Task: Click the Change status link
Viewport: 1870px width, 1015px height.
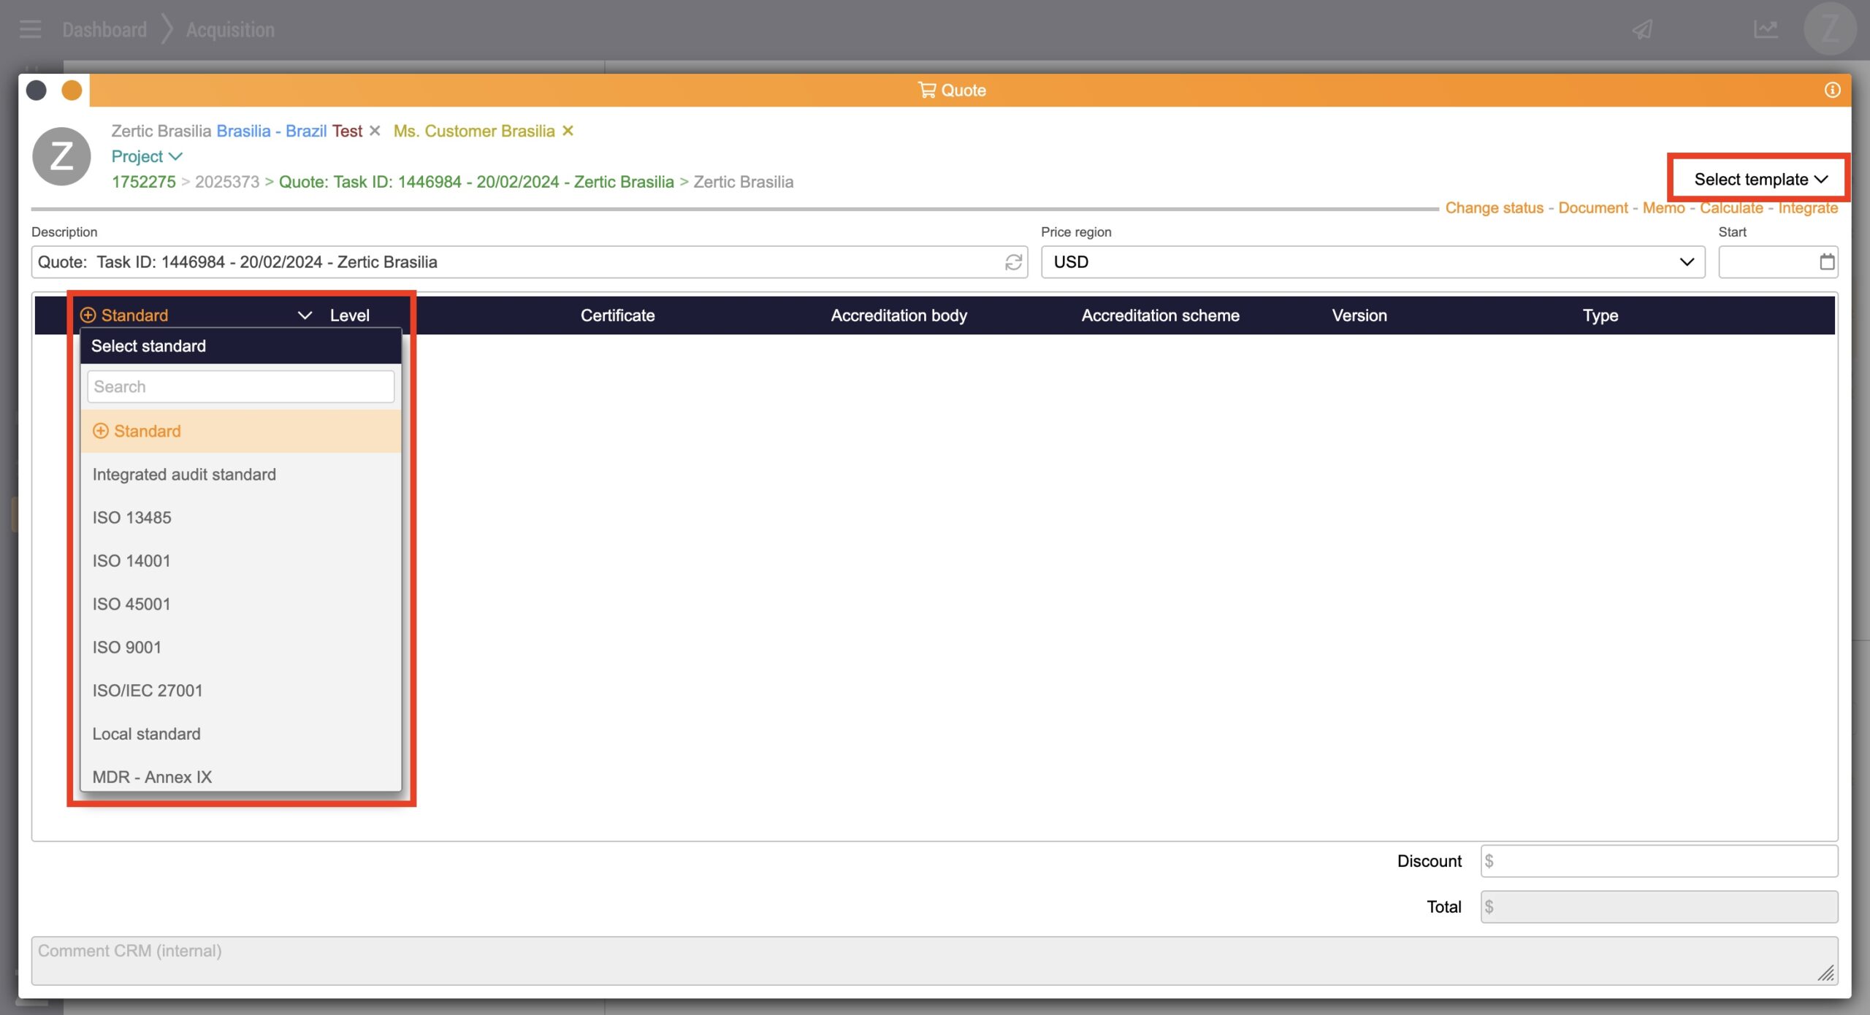Action: 1494,208
